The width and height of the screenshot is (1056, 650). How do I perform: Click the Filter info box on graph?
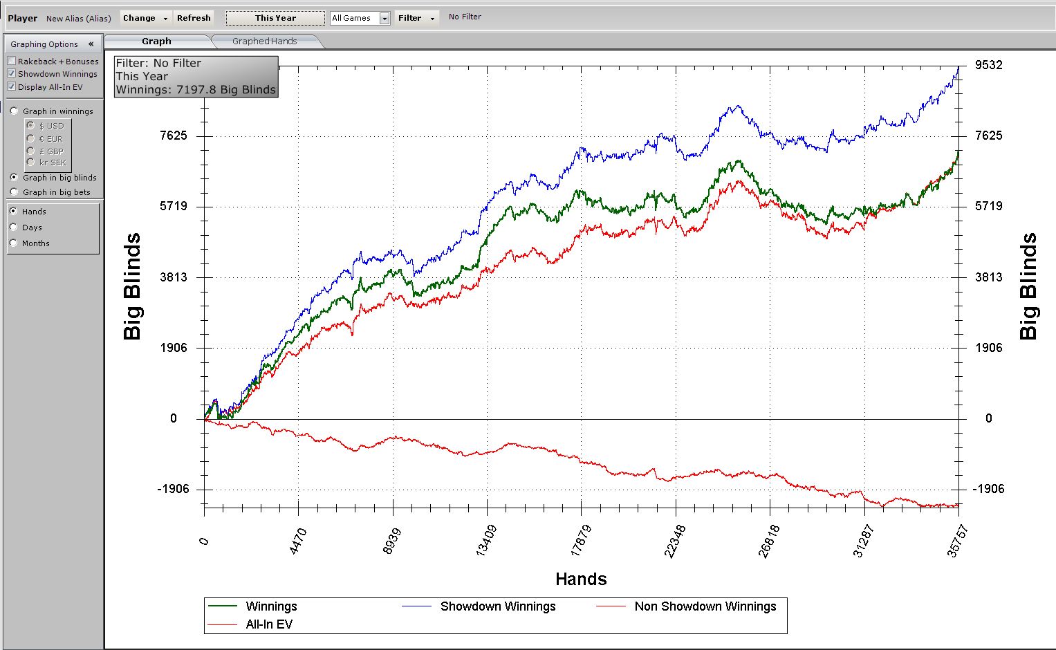[196, 77]
